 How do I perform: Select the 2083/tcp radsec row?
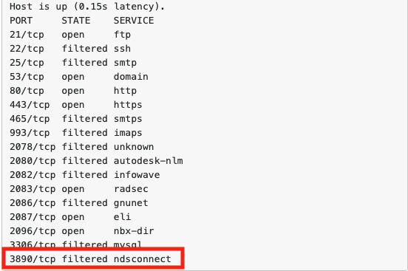tap(78, 189)
